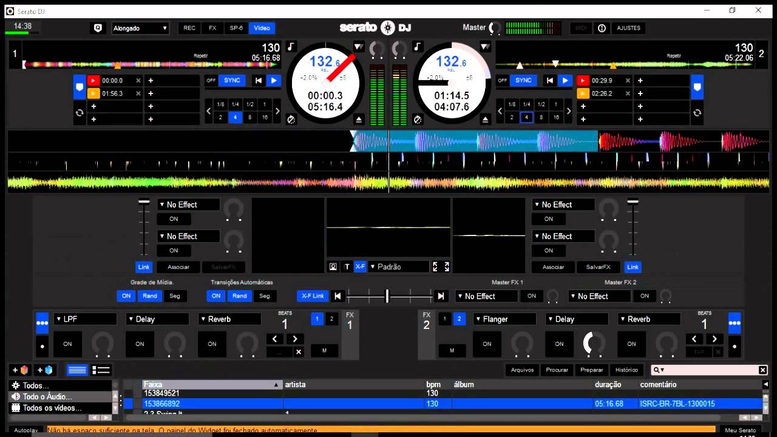Click the add crate icon
The height and width of the screenshot is (437, 777).
tap(21, 370)
